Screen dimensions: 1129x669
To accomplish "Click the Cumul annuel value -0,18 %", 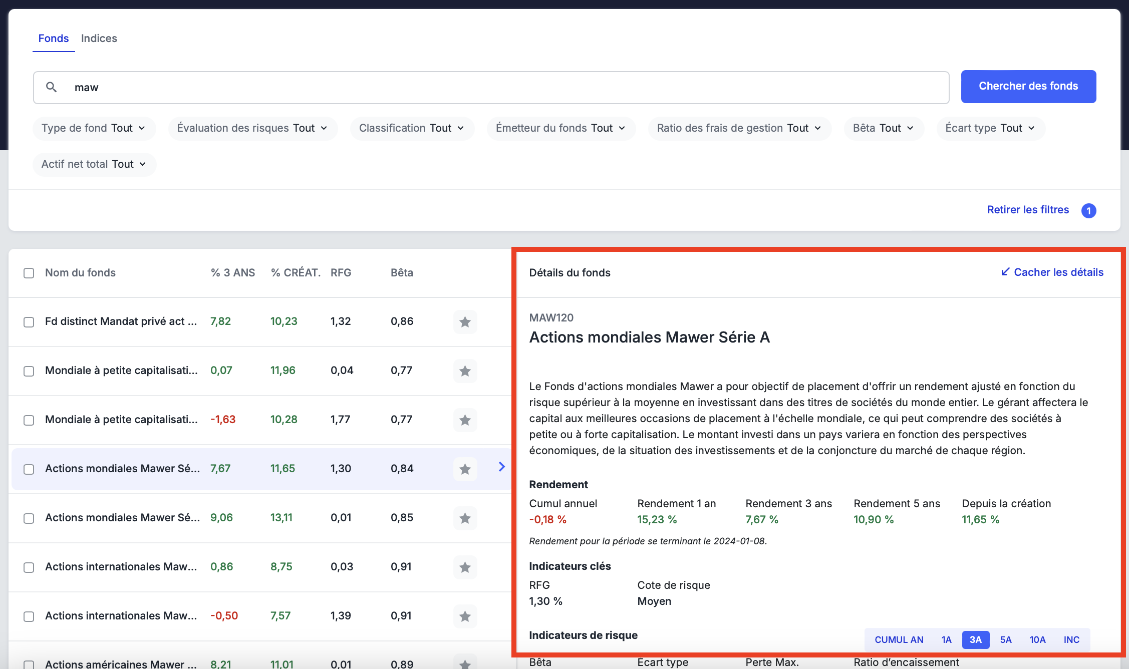I will [547, 520].
